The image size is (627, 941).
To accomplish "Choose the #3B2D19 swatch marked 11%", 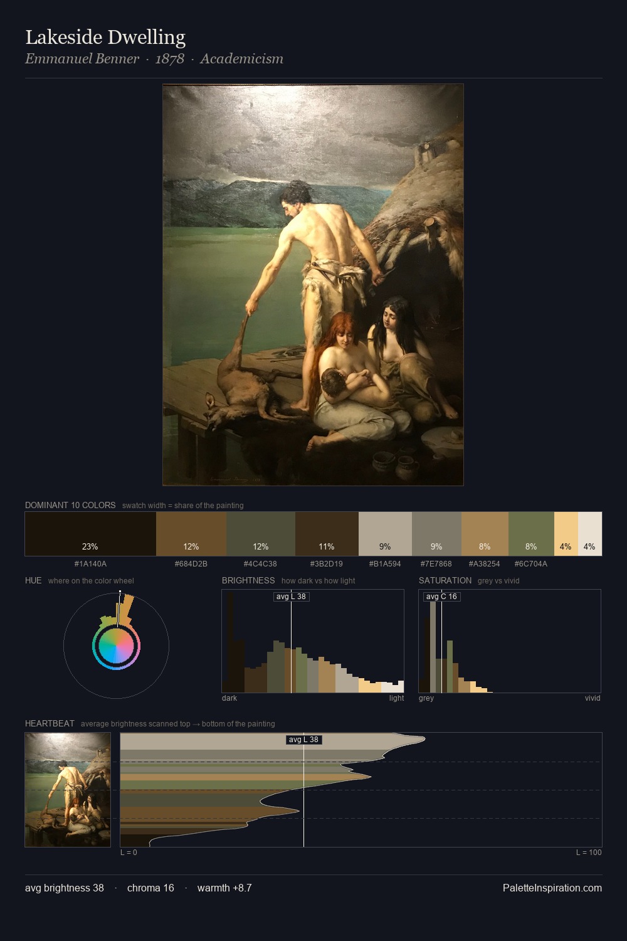I will (x=327, y=534).
